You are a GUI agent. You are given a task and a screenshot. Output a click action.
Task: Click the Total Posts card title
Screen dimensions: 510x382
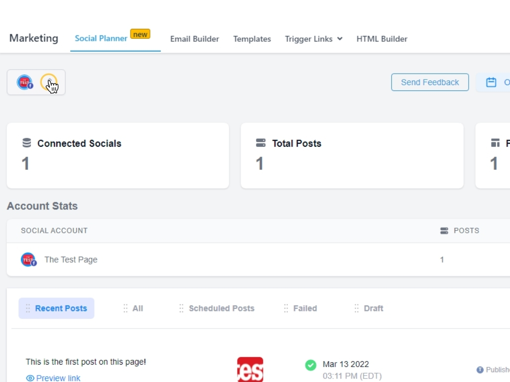click(x=297, y=143)
